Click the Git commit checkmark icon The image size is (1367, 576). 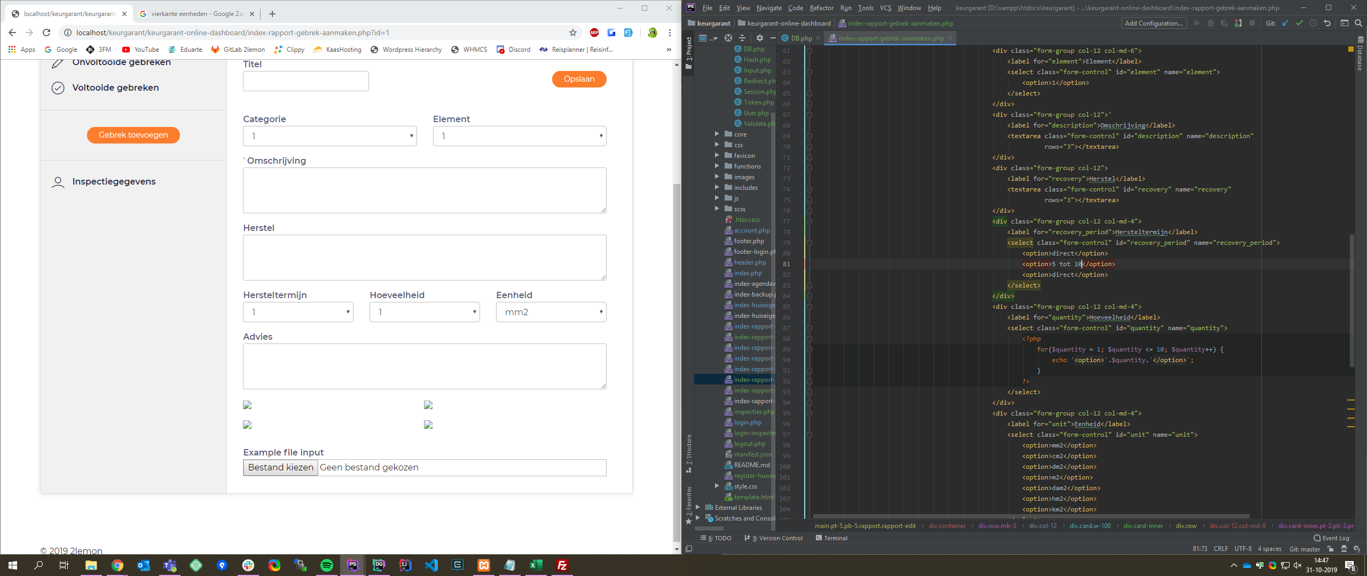point(1299,23)
